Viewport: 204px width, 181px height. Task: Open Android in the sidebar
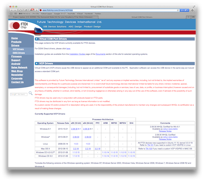click(16, 64)
